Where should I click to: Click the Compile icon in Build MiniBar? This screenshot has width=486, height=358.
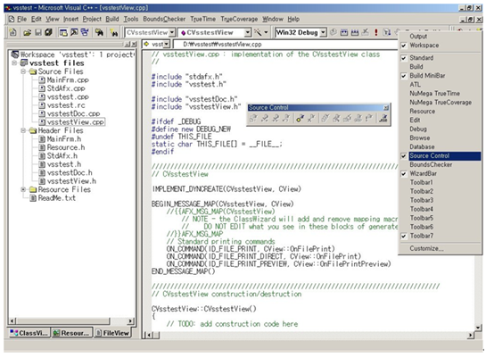[334, 32]
